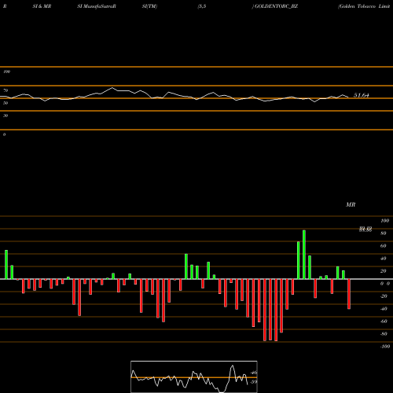Click the -80 label on the MR scale
This screenshot has width=393, height=393.
point(384,334)
